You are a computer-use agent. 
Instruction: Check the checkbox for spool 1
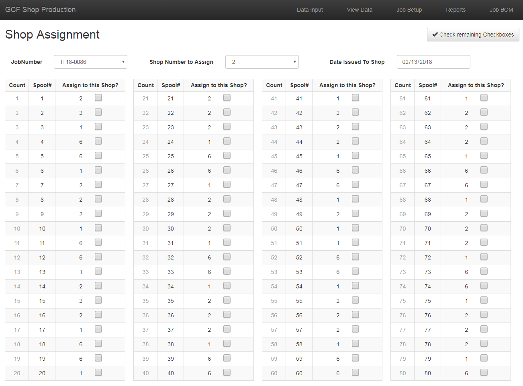tap(98, 98)
